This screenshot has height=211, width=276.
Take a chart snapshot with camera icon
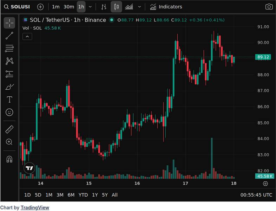coord(269,7)
